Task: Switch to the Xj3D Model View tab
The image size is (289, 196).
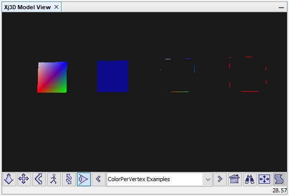Action: (27, 7)
